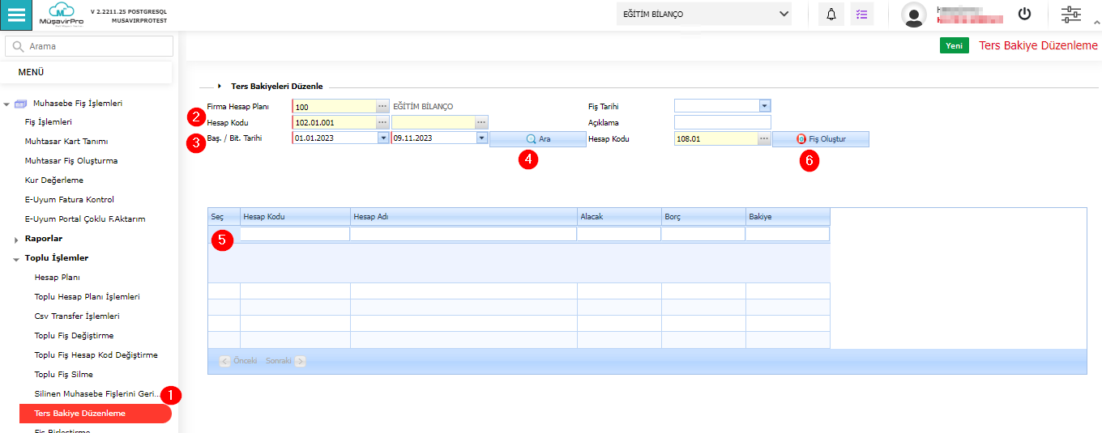The height and width of the screenshot is (433, 1102).
Task: Select Ters Bakiye Düzenleme menu item
Action: click(x=95, y=414)
